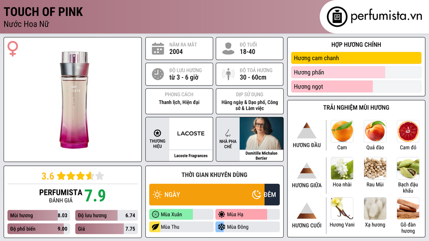
Task: Click the TRẢI NGHIỆM MÙI HƯƠNG heading
Action: point(356,108)
